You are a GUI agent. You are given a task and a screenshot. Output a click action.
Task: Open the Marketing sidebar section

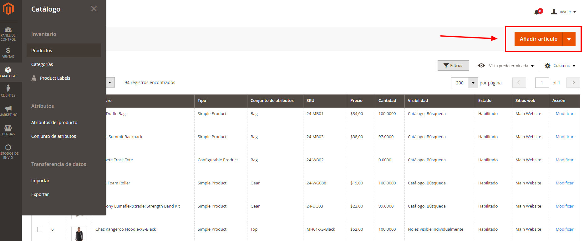coord(8,111)
